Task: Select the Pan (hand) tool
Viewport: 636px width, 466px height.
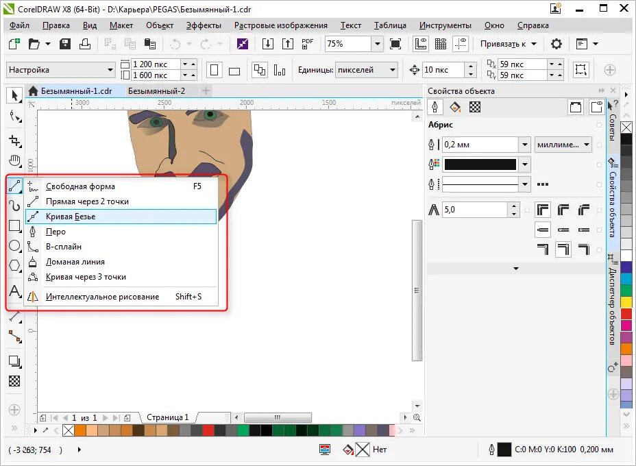Action: 14,161
